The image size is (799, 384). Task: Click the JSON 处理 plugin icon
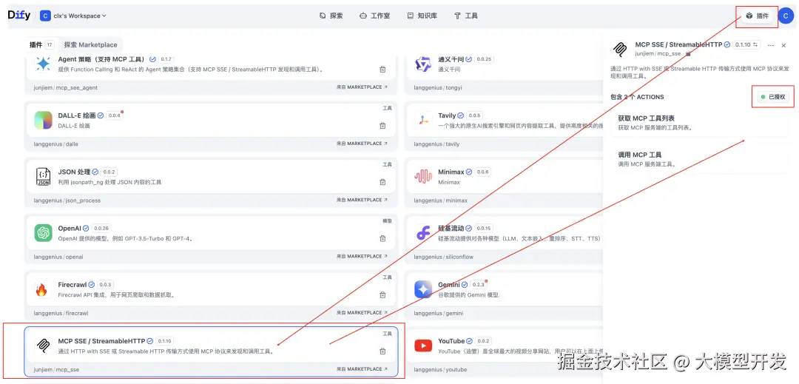pos(44,176)
